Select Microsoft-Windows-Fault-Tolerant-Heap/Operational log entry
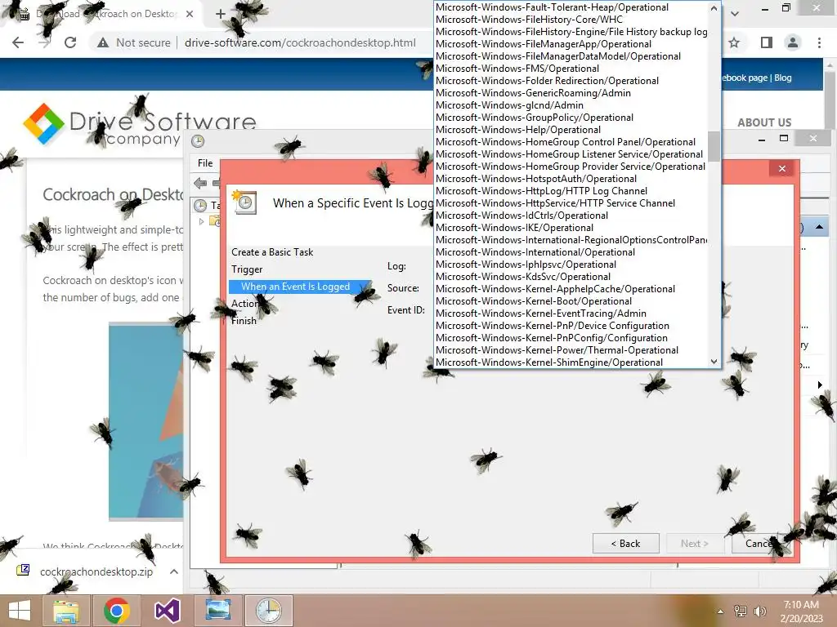837x627 pixels. point(571,7)
